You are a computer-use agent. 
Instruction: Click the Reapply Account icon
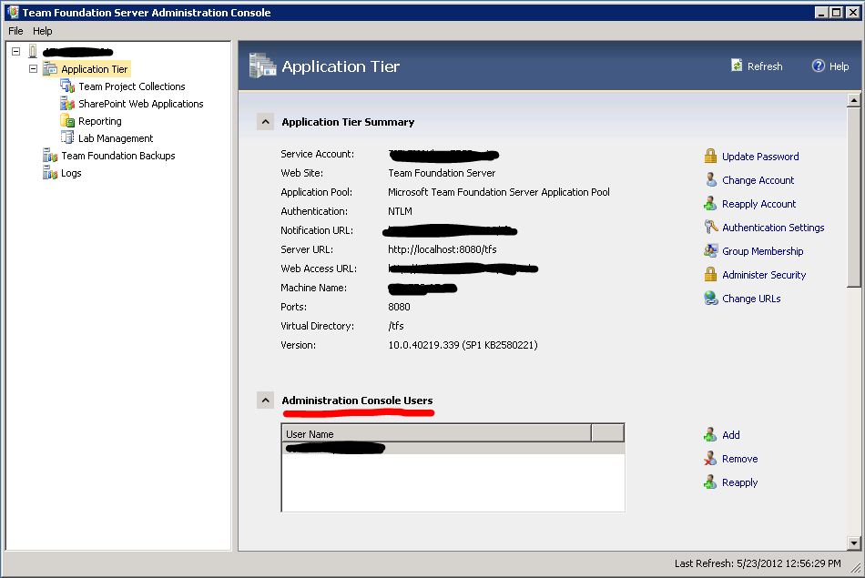[x=710, y=204]
